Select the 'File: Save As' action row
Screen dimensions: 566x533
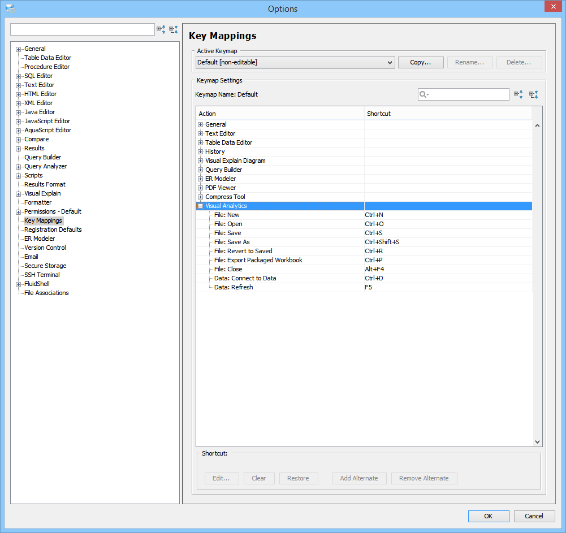pos(364,242)
